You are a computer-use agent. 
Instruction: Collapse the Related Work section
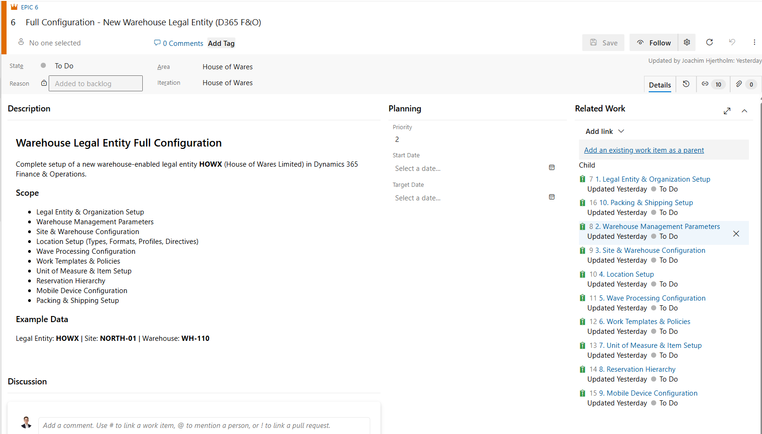coord(744,111)
